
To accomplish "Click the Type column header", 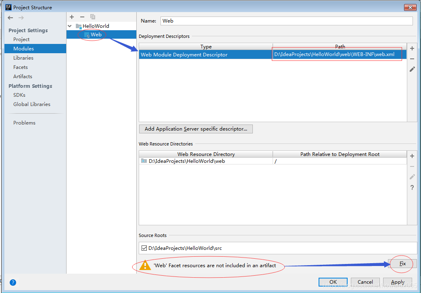I will pyautogui.click(x=206, y=47).
